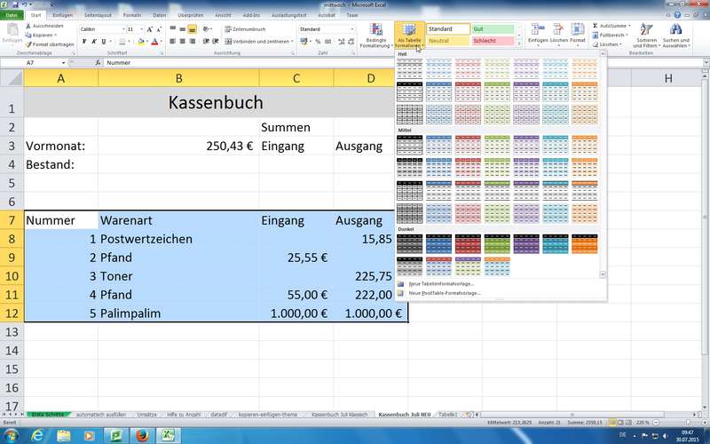
Task: Expand Verbinden und zentrieren dropdown arrow
Action: point(293,41)
